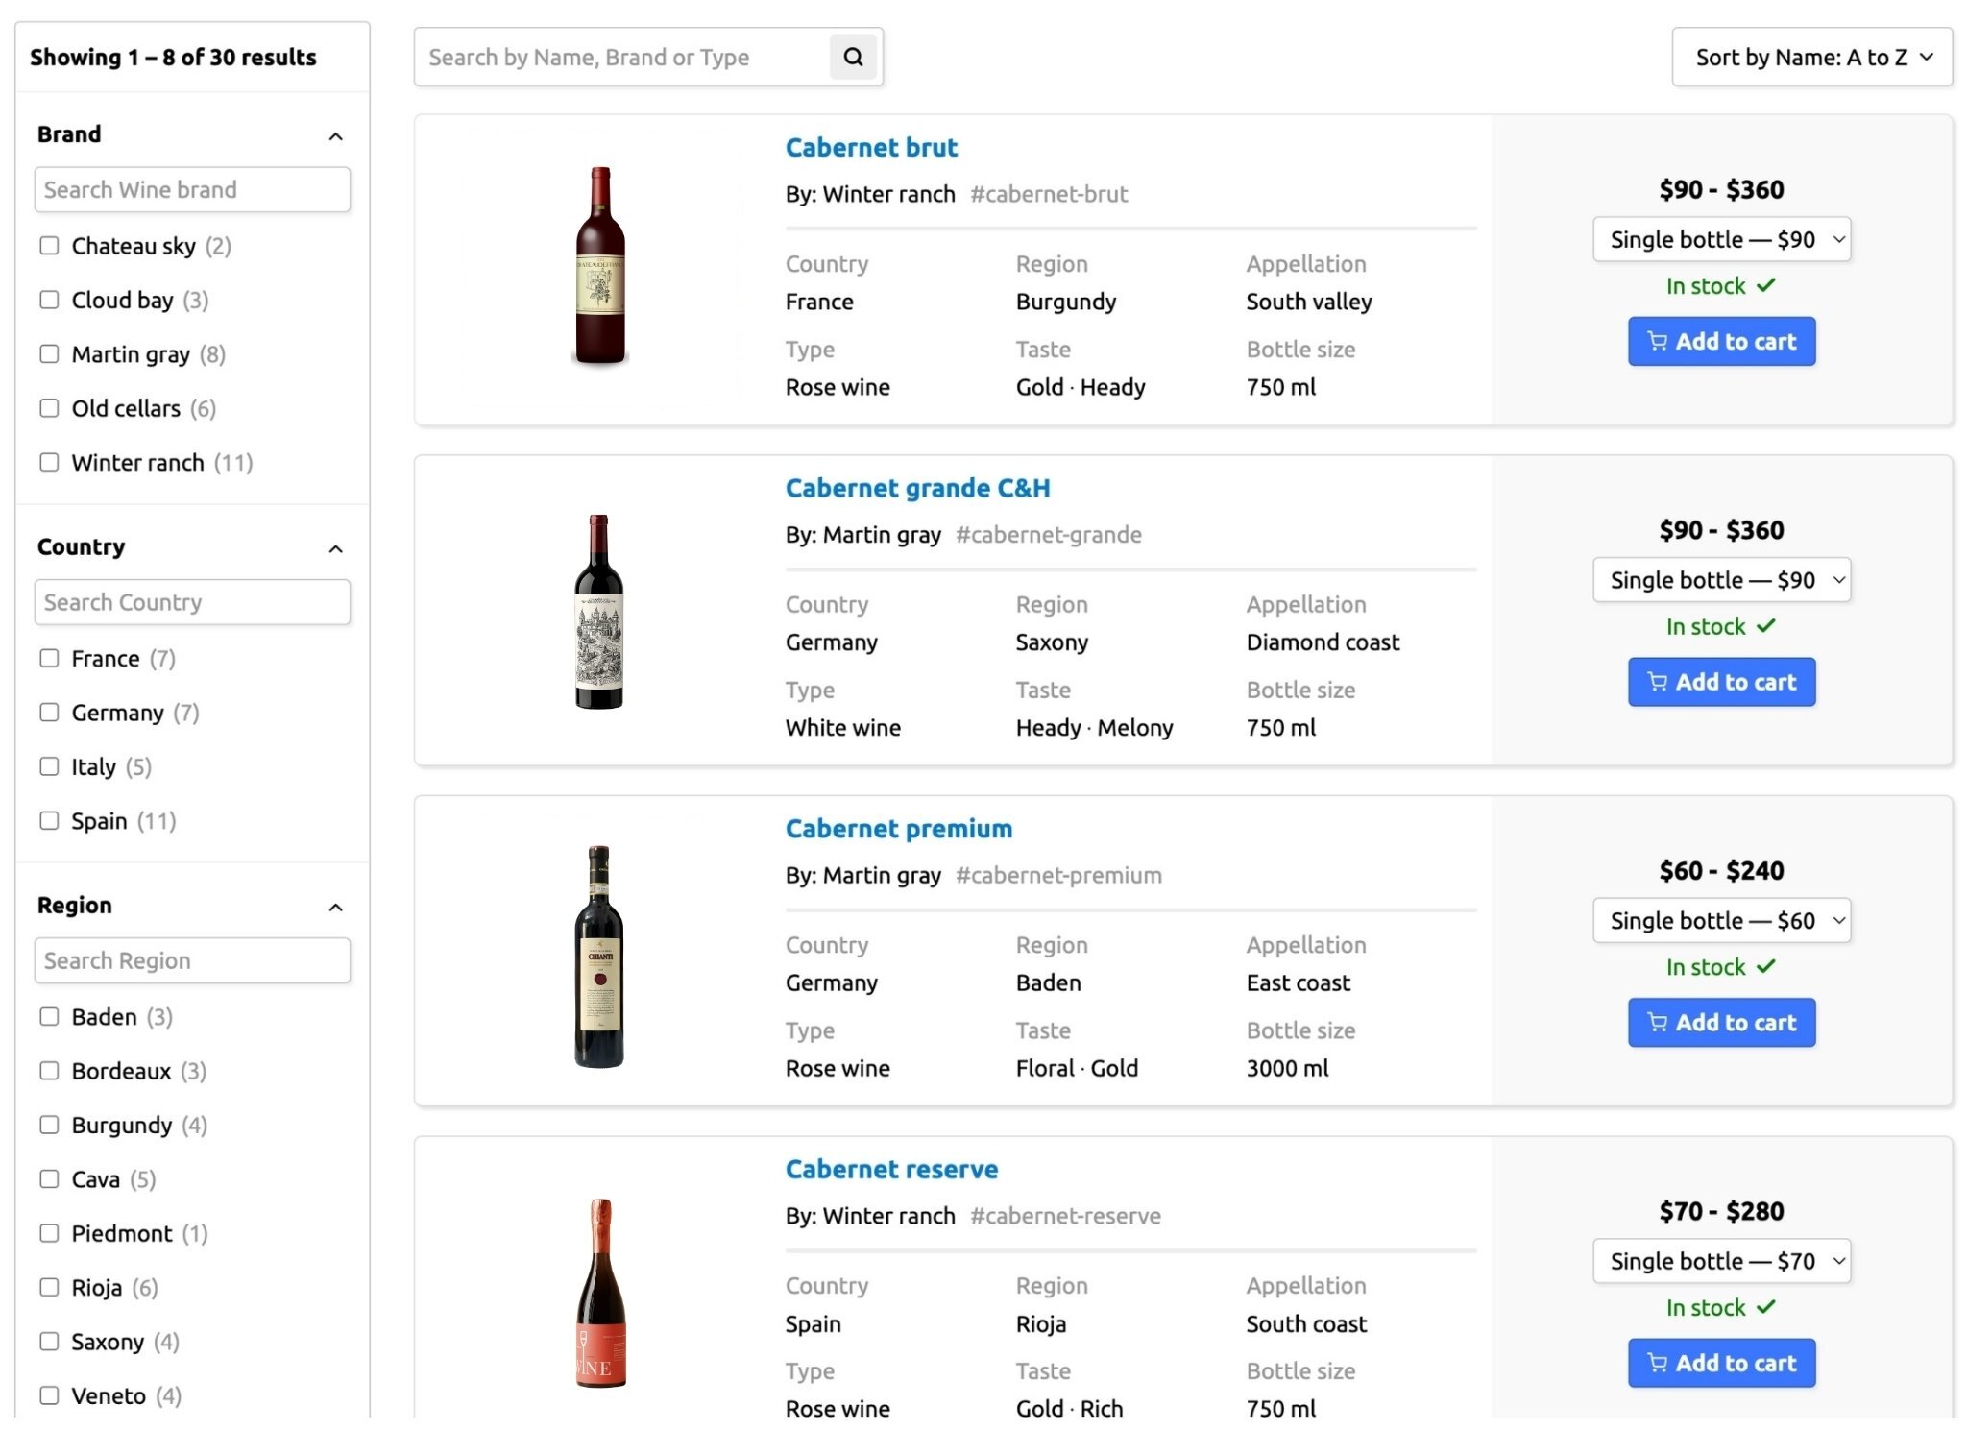Click the search magnifier icon button
The height and width of the screenshot is (1430, 1967).
coord(853,58)
